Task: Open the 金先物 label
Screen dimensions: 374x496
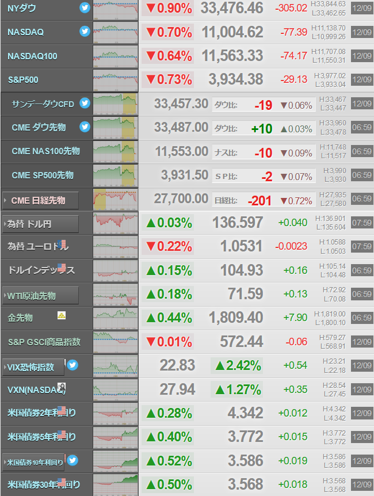Action: (x=20, y=318)
